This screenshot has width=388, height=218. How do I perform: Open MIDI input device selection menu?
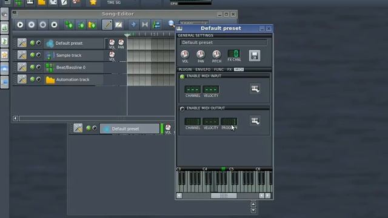pos(255,89)
